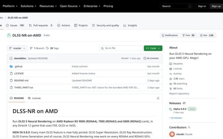Screen dimensions: 223x139
Task: Click the Sign in button
Action: pyautogui.click(x=202, y=6)
